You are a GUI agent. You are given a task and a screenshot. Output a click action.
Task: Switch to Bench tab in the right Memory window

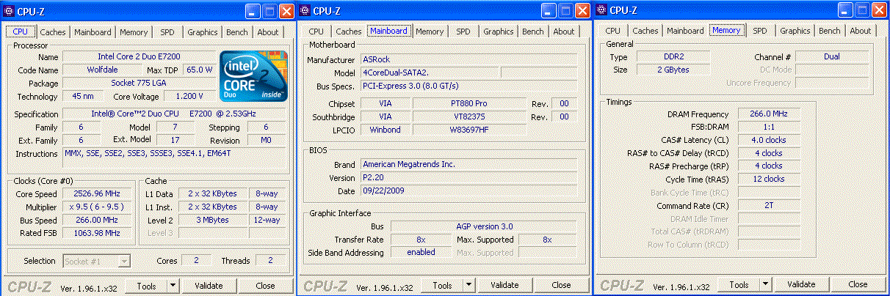[x=829, y=32]
